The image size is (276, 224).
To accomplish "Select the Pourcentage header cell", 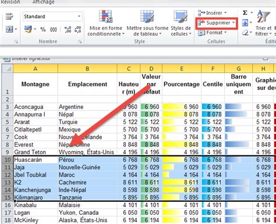I will 182,84.
